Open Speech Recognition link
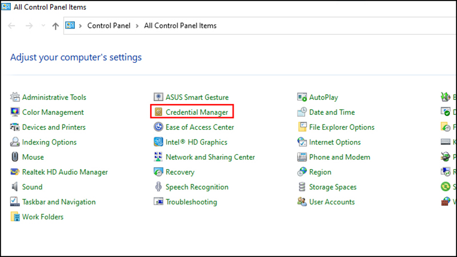 197,187
